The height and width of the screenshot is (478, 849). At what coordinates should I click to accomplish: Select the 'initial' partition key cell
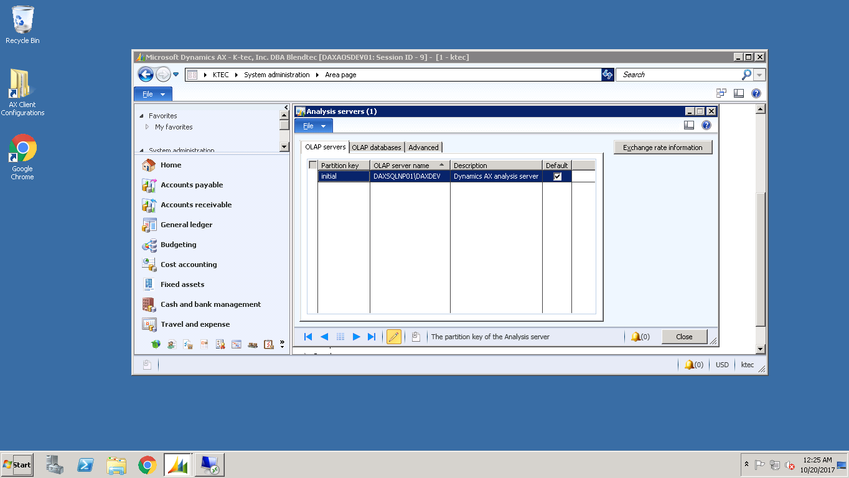[x=344, y=176]
